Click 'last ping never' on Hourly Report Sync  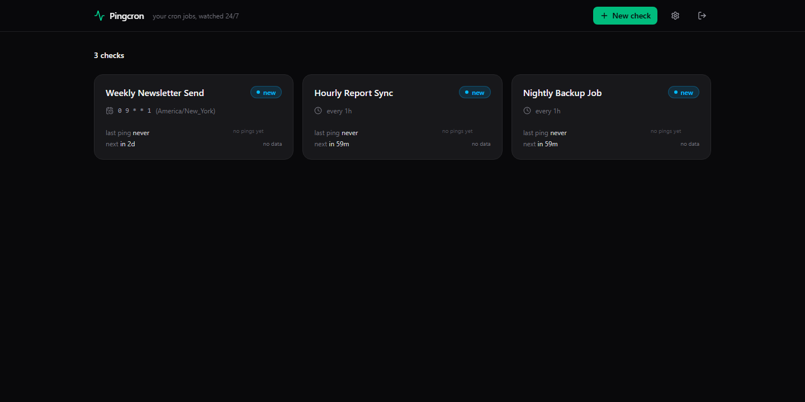[336, 133]
